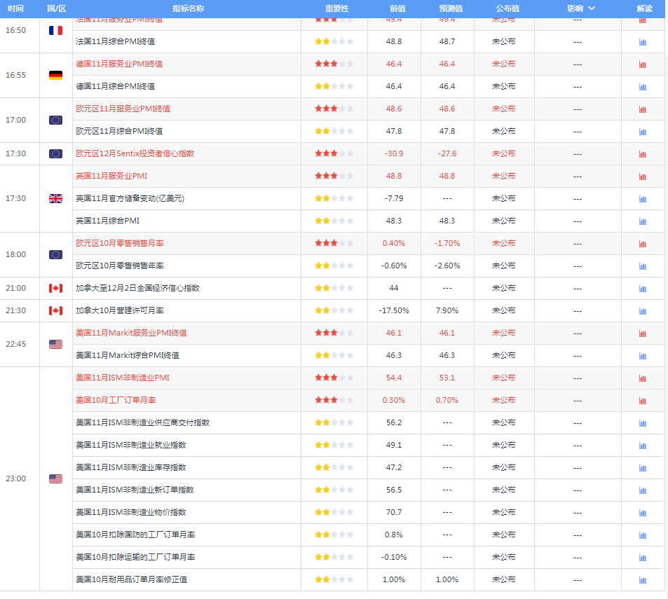This screenshot has height=599, width=668.
Task: Click the US flag at 23:00
Action: [55, 478]
